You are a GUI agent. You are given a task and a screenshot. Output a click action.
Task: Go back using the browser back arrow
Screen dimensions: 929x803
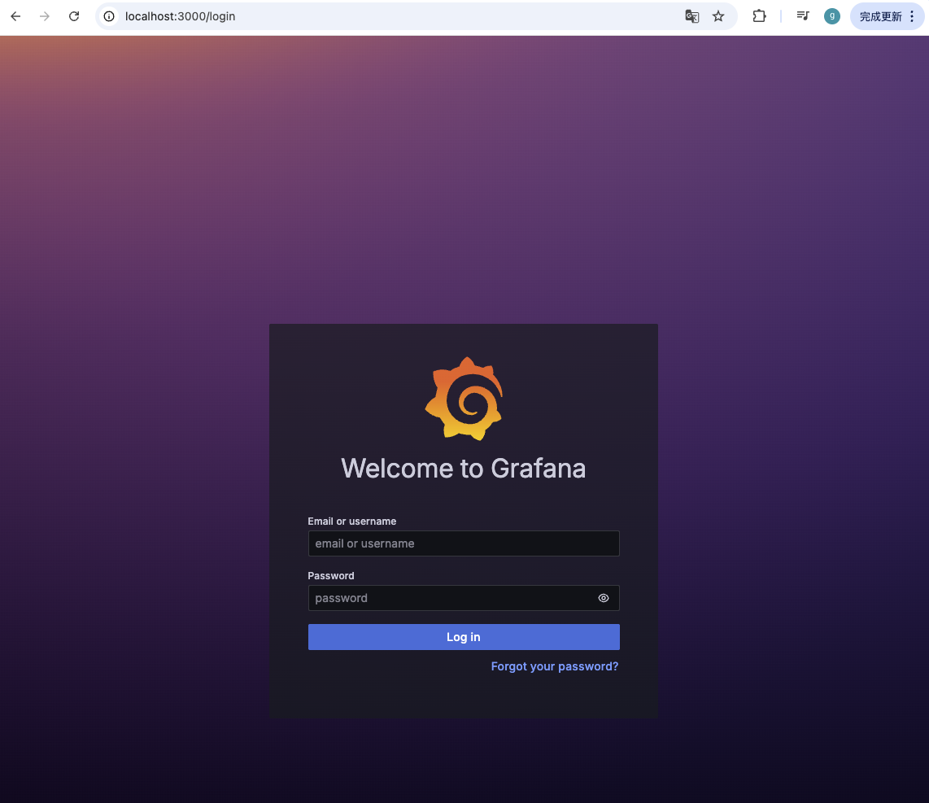click(16, 16)
